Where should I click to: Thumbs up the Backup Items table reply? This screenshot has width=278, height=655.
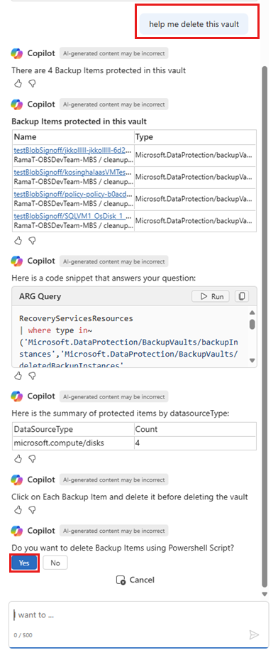pyautogui.click(x=18, y=240)
